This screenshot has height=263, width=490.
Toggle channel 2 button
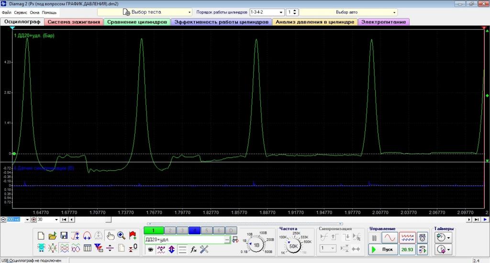click(170, 231)
